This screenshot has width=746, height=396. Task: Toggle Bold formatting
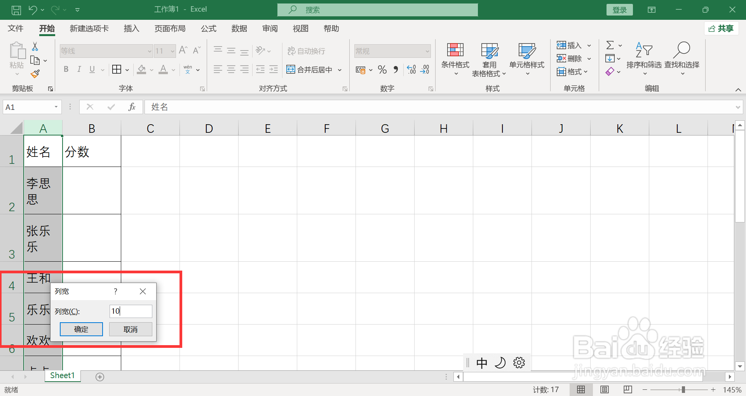pos(66,69)
